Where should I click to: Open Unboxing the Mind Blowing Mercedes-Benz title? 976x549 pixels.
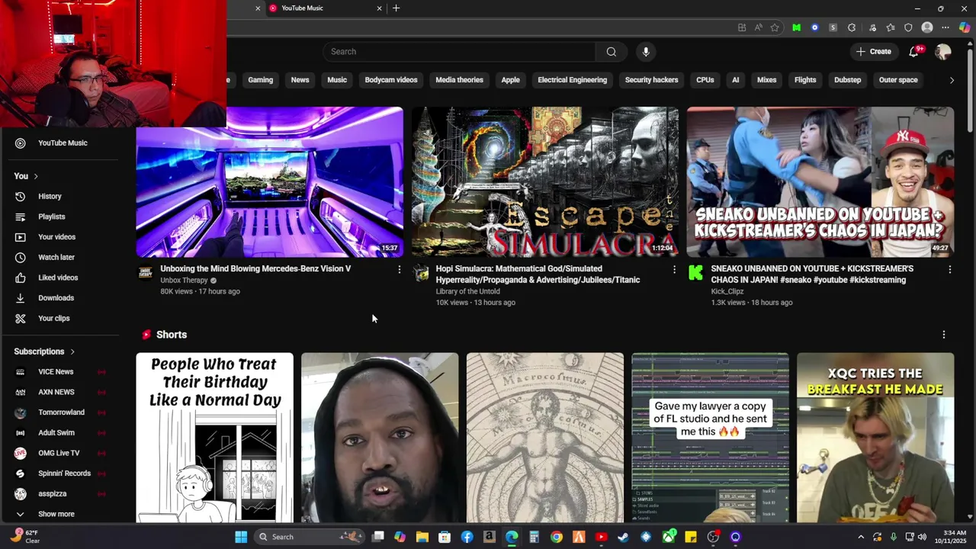click(255, 268)
